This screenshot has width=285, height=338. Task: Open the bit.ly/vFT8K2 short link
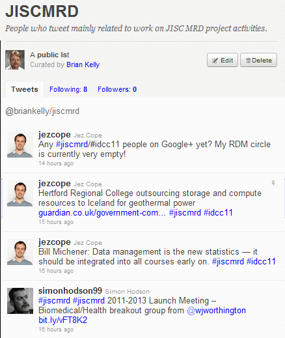click(x=63, y=320)
